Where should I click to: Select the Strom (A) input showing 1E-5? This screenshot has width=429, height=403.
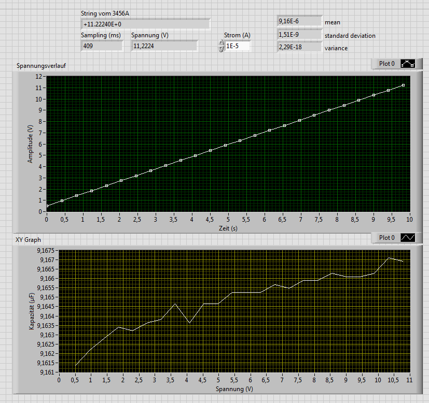point(237,46)
